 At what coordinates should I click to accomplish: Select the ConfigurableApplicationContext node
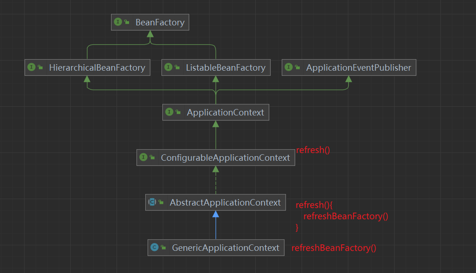coord(216,157)
